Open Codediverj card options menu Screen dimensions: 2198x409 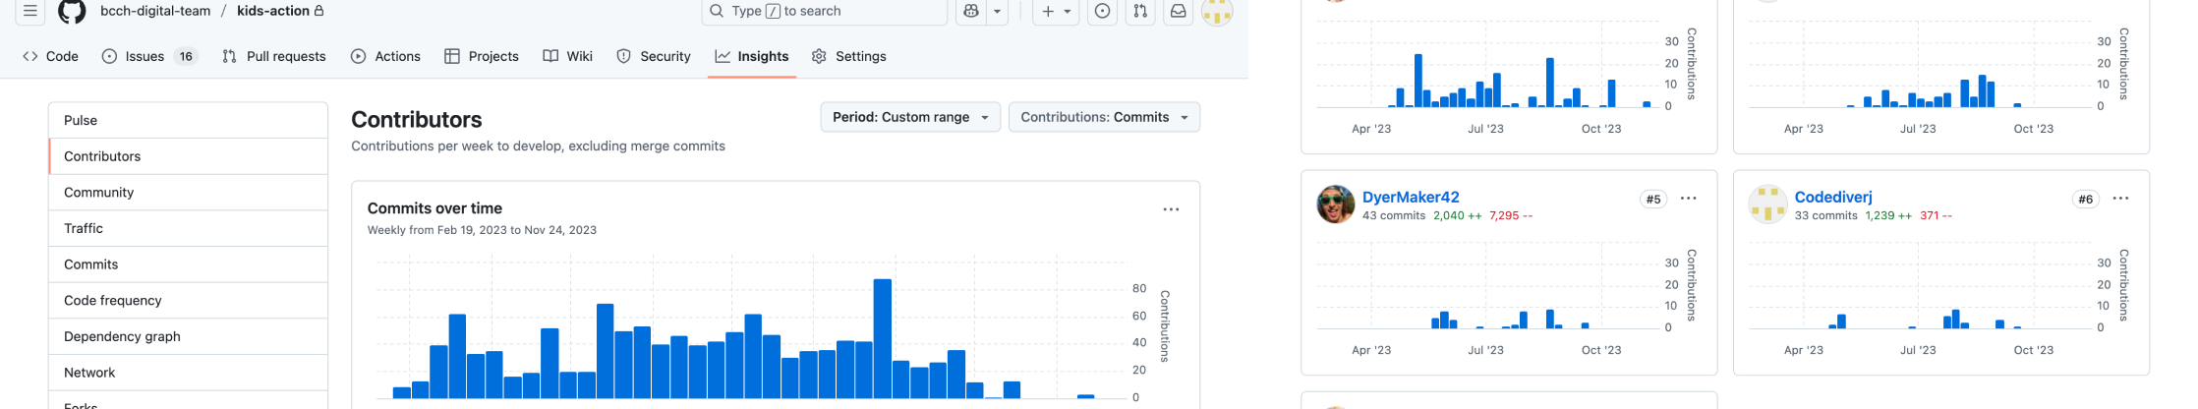(x=2120, y=199)
